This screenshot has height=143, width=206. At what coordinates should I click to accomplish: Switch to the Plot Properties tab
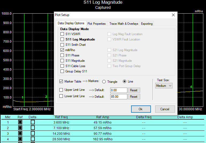tap(97, 24)
